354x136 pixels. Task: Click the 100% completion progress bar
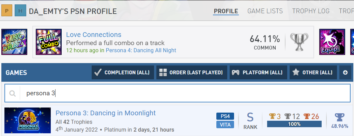click(x=294, y=124)
